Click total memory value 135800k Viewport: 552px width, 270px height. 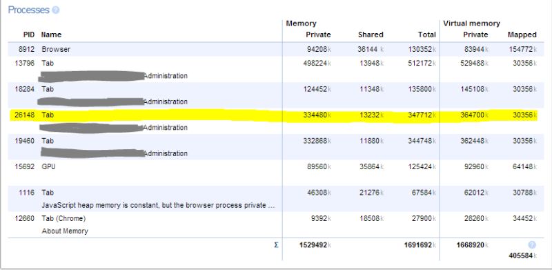tap(422, 89)
